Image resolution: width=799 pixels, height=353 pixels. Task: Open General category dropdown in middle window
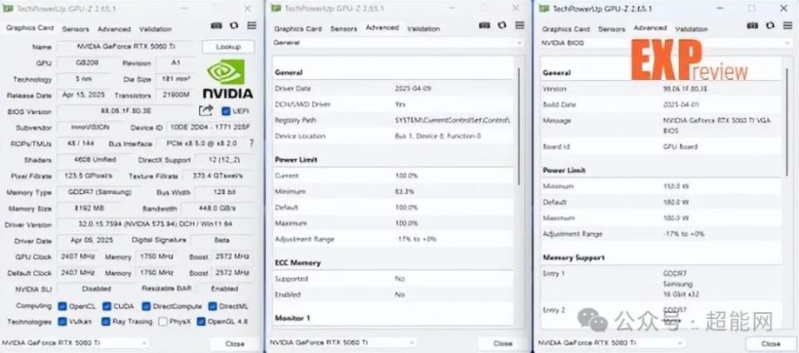[398, 42]
